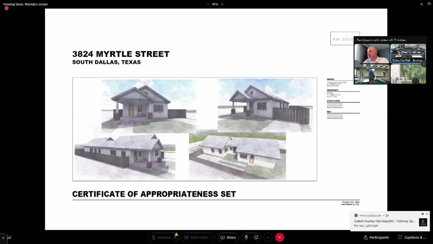Click the STRUCTURAL label in the title block

coord(334,101)
